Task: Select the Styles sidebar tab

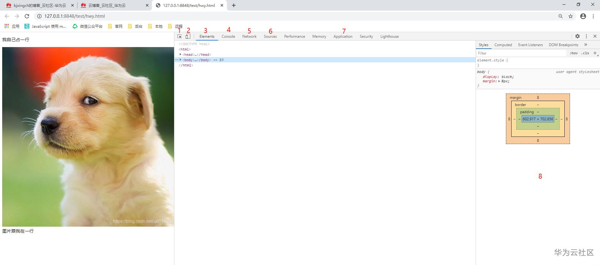Action: (x=483, y=45)
